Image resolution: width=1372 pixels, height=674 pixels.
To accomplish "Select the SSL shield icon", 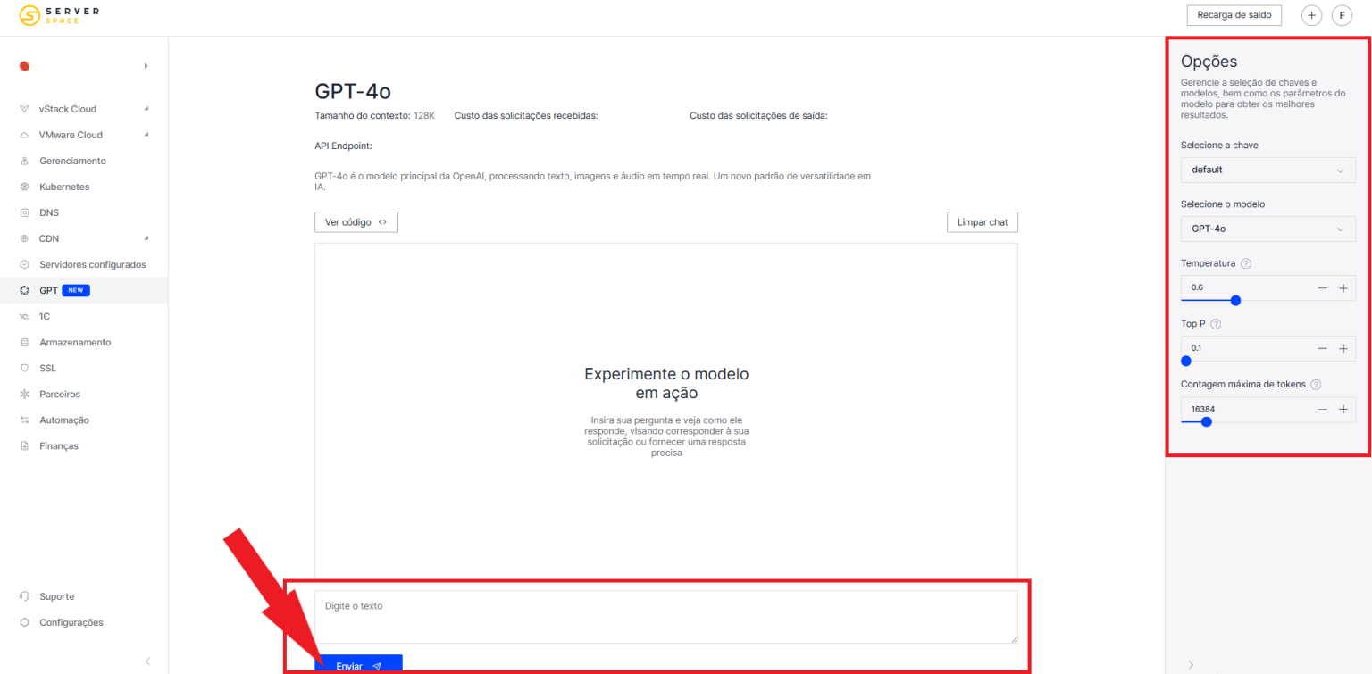I will 26,368.
